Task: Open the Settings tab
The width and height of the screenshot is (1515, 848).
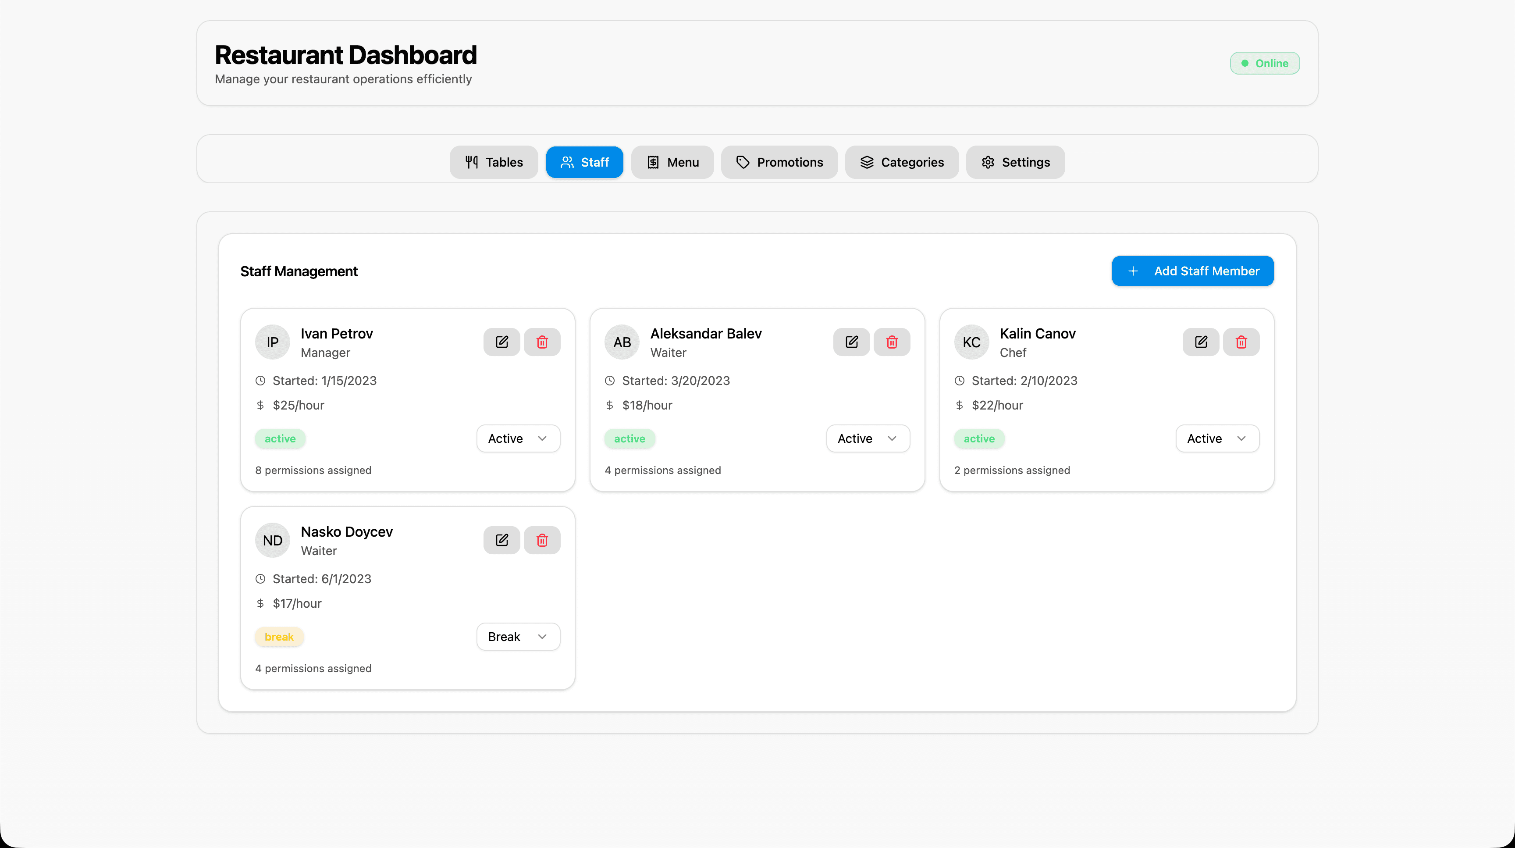Action: pyautogui.click(x=1015, y=162)
